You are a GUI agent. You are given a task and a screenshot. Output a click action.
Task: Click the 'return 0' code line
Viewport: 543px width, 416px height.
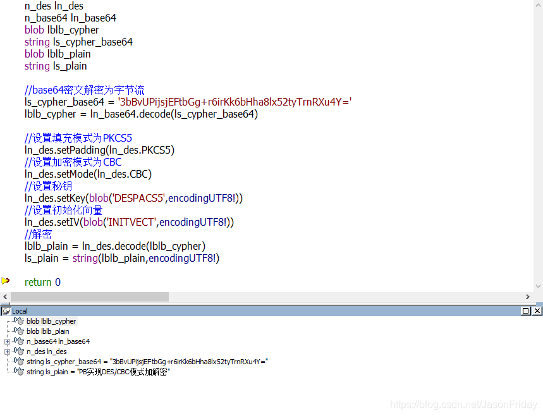tap(42, 283)
